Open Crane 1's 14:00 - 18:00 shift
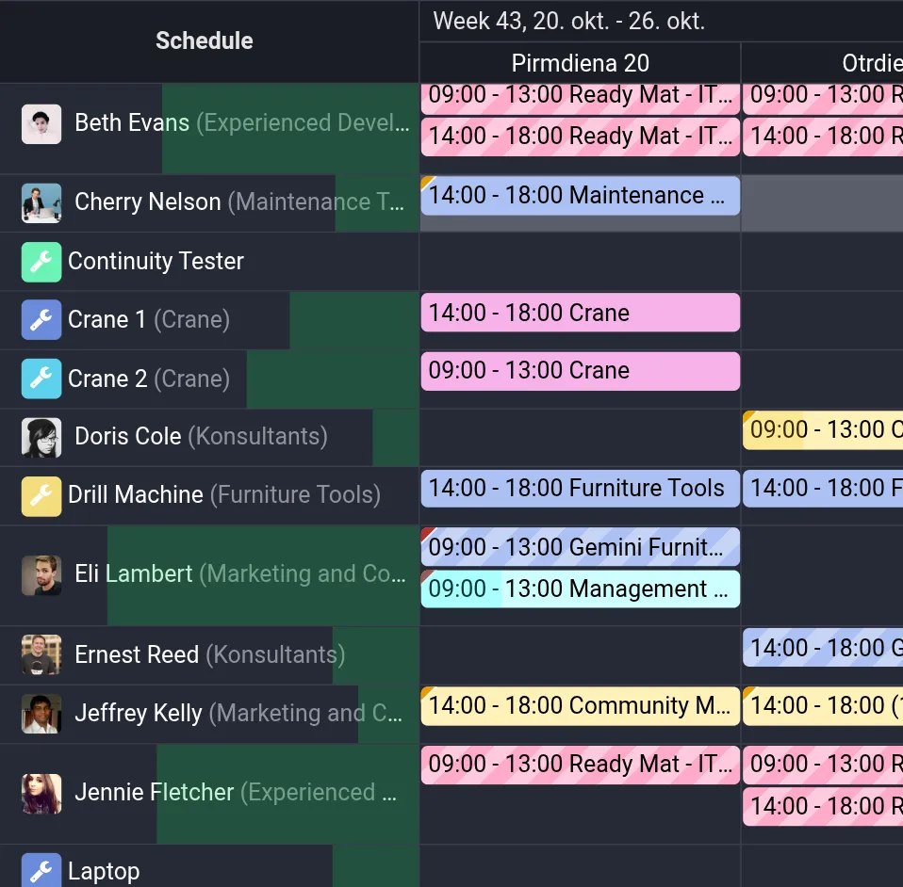903x887 pixels. pyautogui.click(x=580, y=313)
